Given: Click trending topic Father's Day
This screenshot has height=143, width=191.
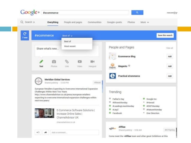Looking at the screenshot, I should pyautogui.click(x=118, y=99).
